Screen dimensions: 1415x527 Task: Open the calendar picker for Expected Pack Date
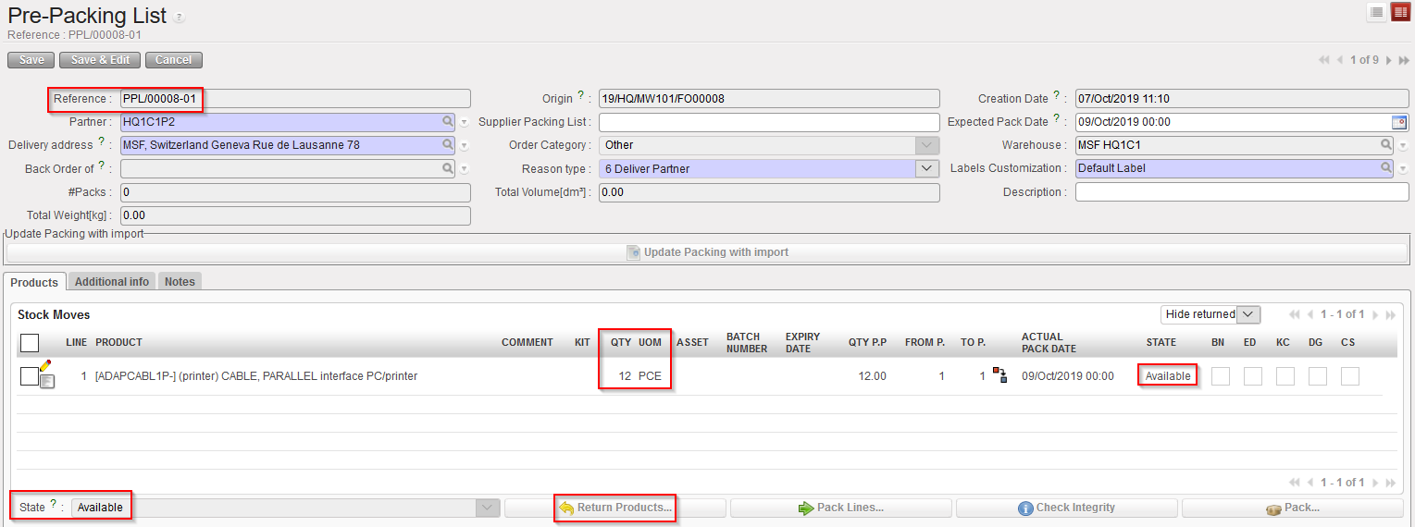pos(1398,122)
